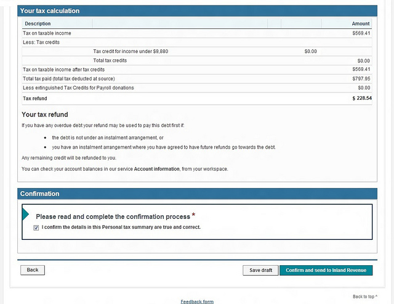Click the red required asterisk
Screen dimensions: 394x304
click(x=193, y=215)
